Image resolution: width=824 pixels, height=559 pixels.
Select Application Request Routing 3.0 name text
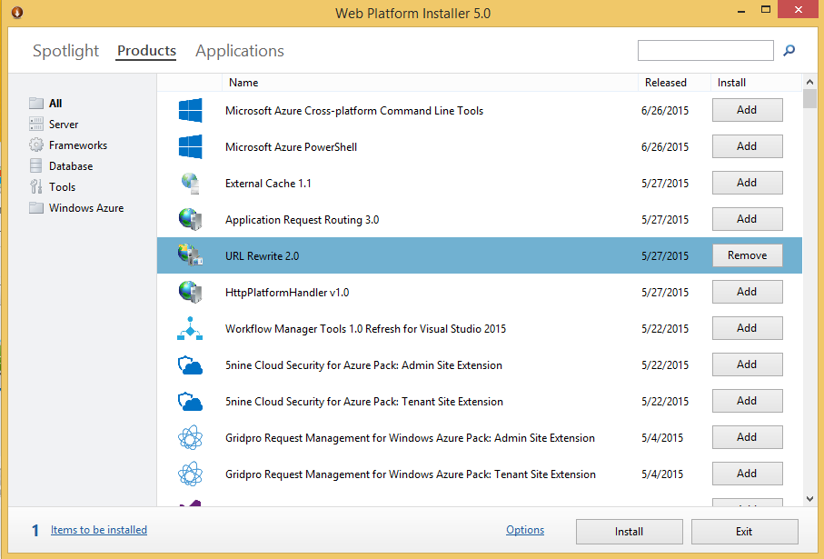[x=303, y=220]
